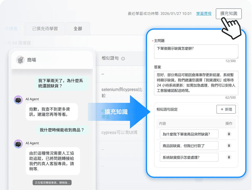
Task: Click the 相似語句 column header
Action: point(110,58)
